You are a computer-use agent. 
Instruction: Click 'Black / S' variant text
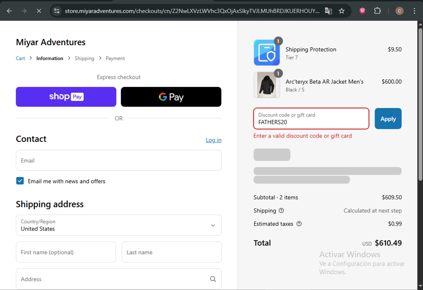295,90
